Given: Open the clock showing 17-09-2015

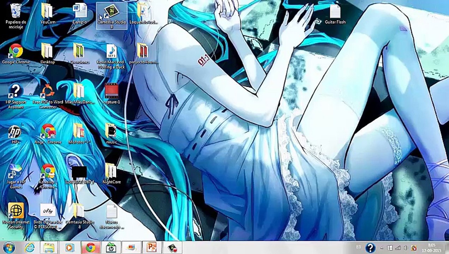Looking at the screenshot, I should (431, 247).
